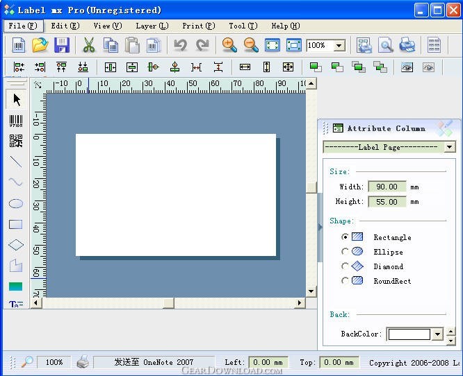Select the RoundRect shape radio button
463x376 pixels.
[x=345, y=280]
